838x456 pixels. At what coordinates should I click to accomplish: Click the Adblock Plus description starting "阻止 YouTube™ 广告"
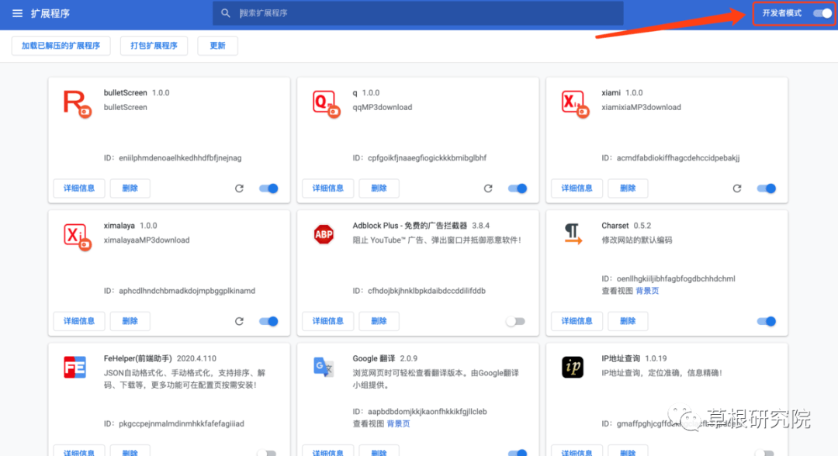437,240
